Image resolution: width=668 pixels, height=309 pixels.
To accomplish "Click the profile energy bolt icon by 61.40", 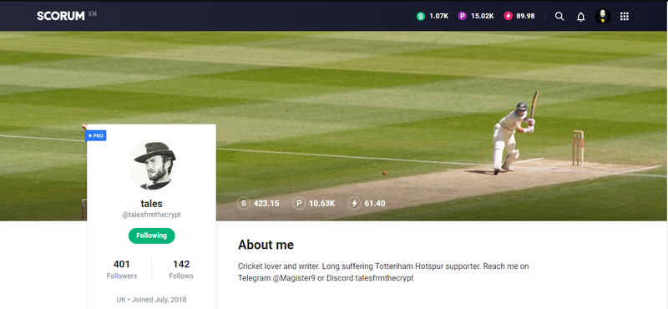I will 354,203.
